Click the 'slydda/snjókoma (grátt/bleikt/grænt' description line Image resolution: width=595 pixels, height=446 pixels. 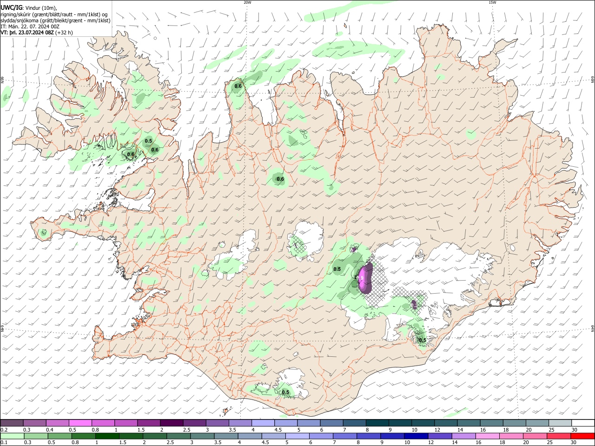pyautogui.click(x=55, y=20)
